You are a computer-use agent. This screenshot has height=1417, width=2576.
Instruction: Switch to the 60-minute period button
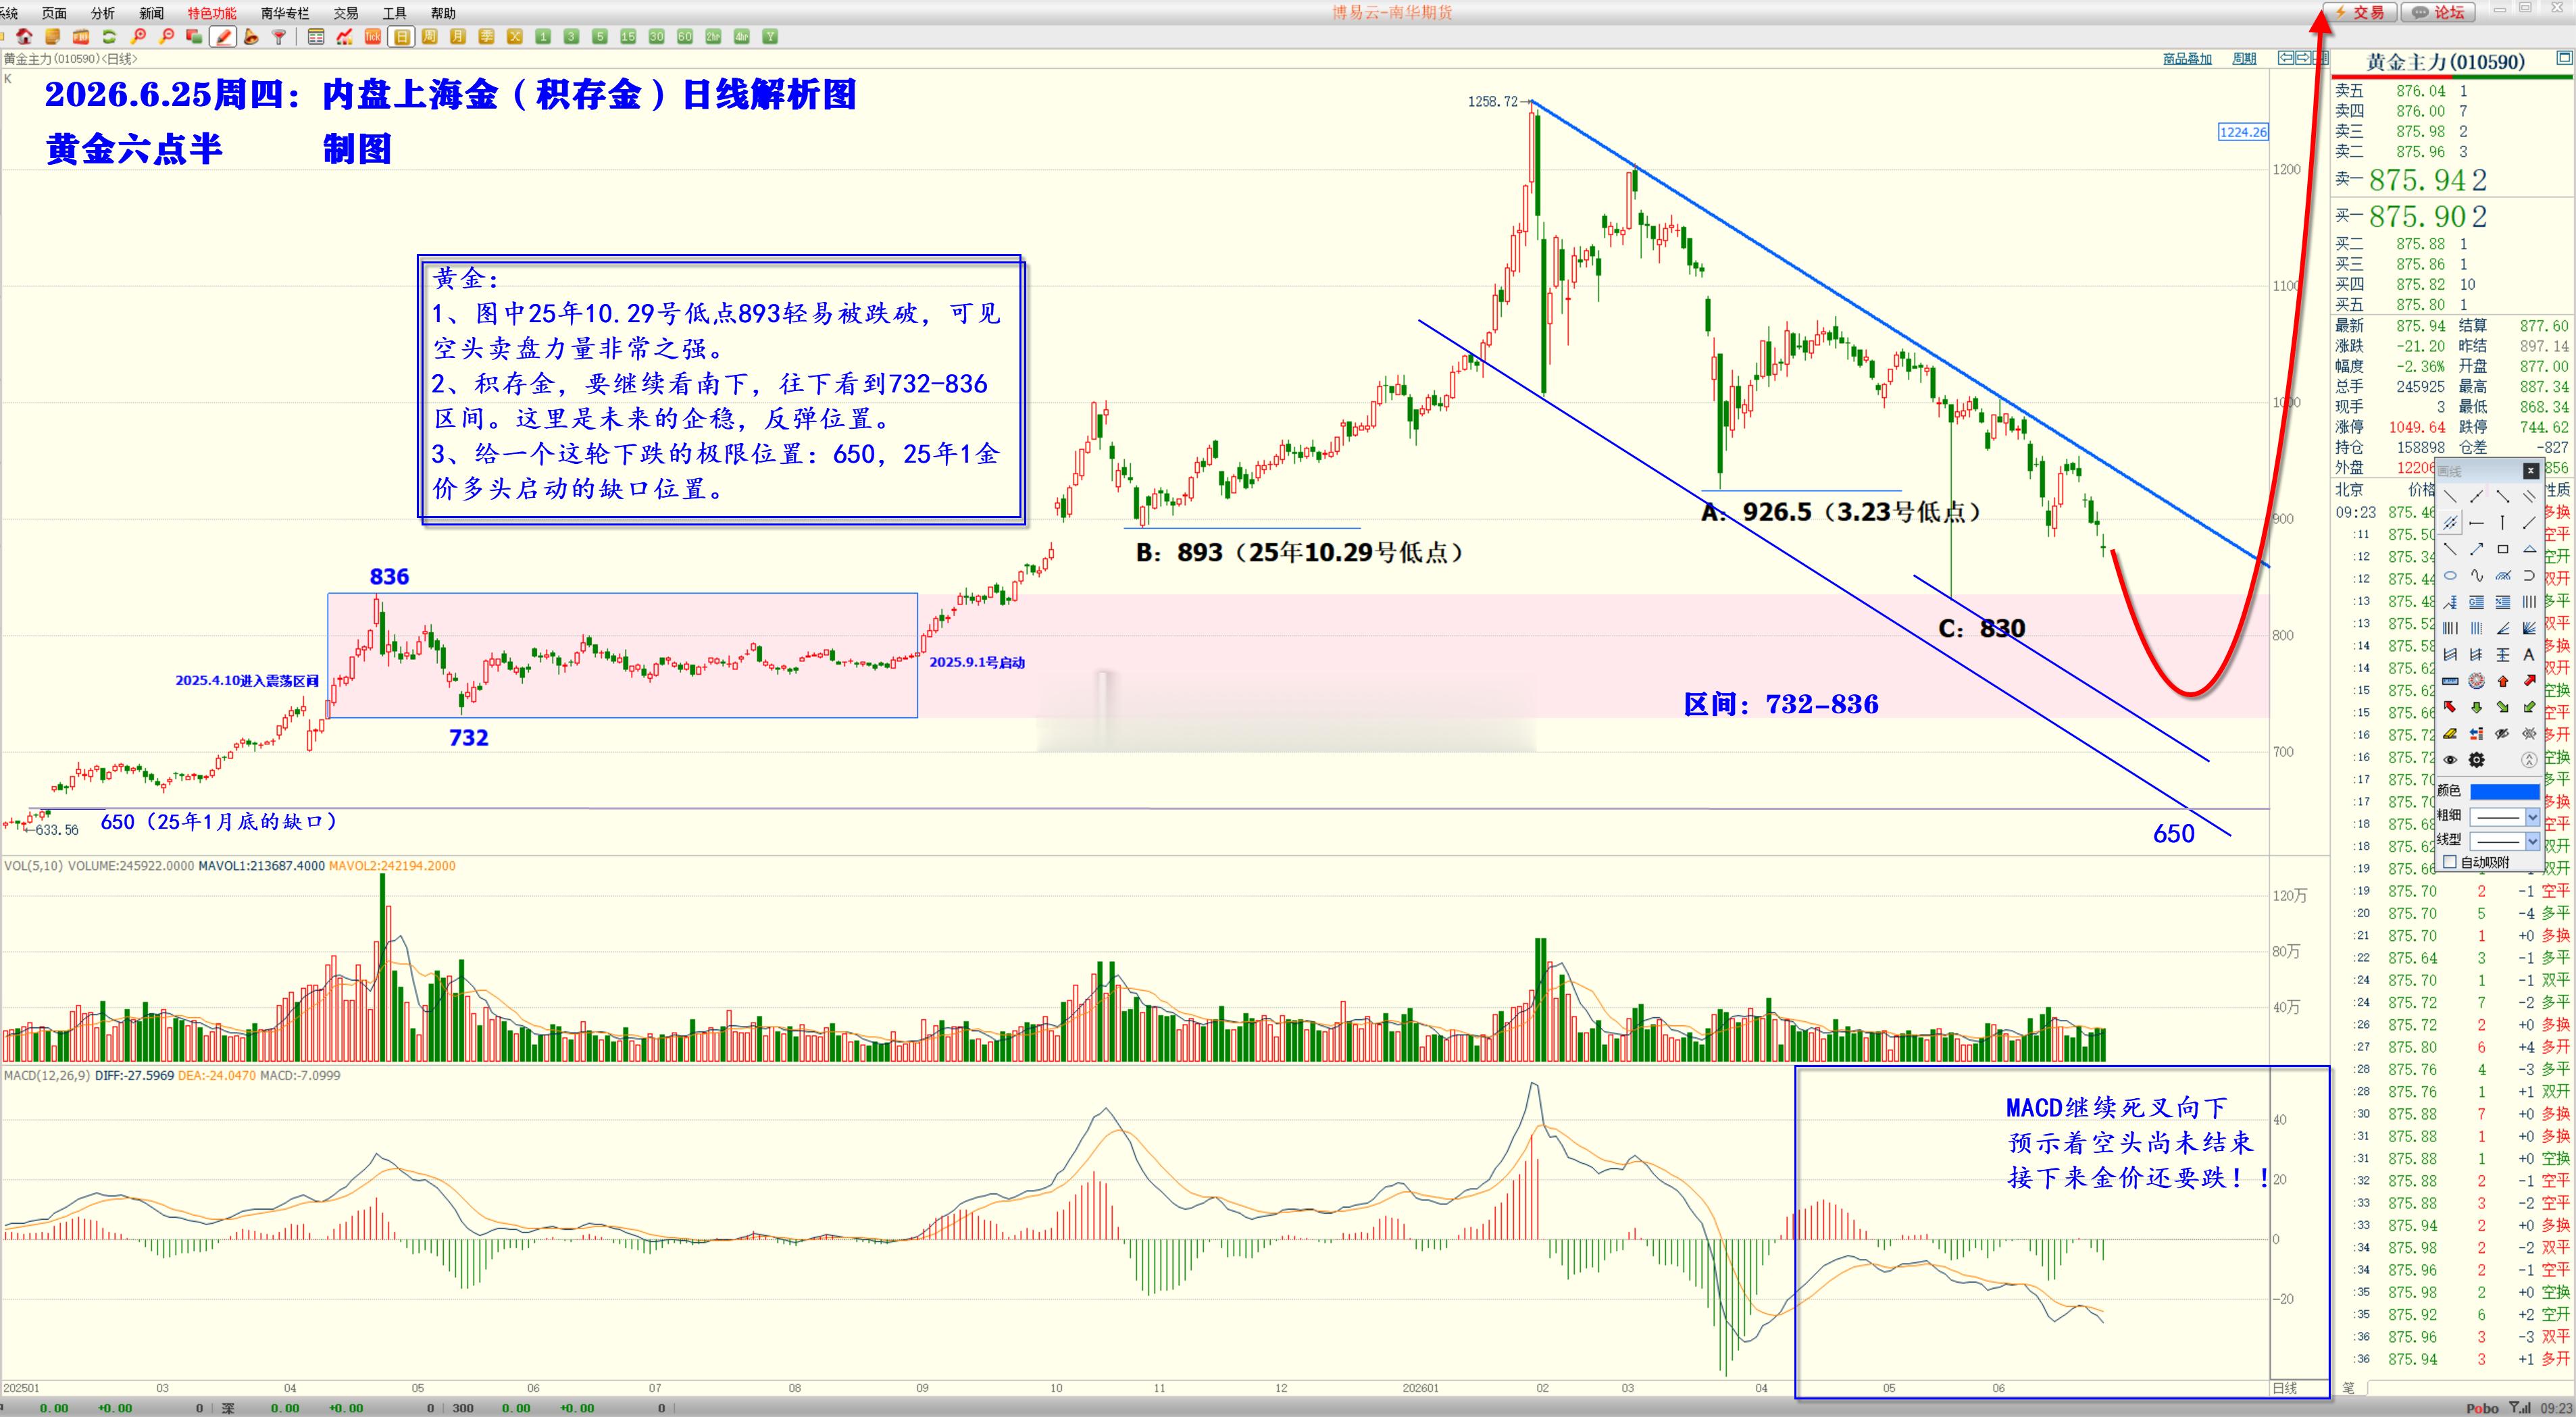click(x=684, y=37)
